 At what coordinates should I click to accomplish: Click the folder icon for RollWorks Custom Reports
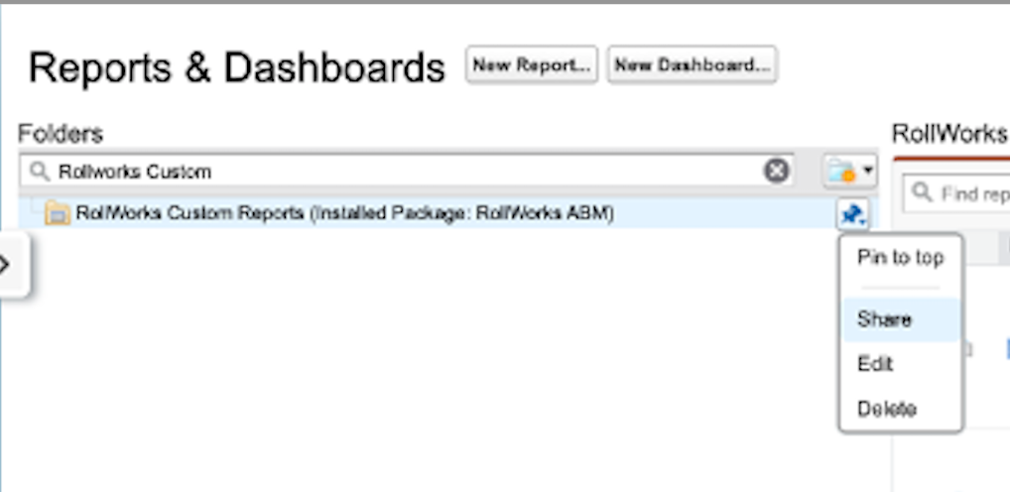[57, 213]
